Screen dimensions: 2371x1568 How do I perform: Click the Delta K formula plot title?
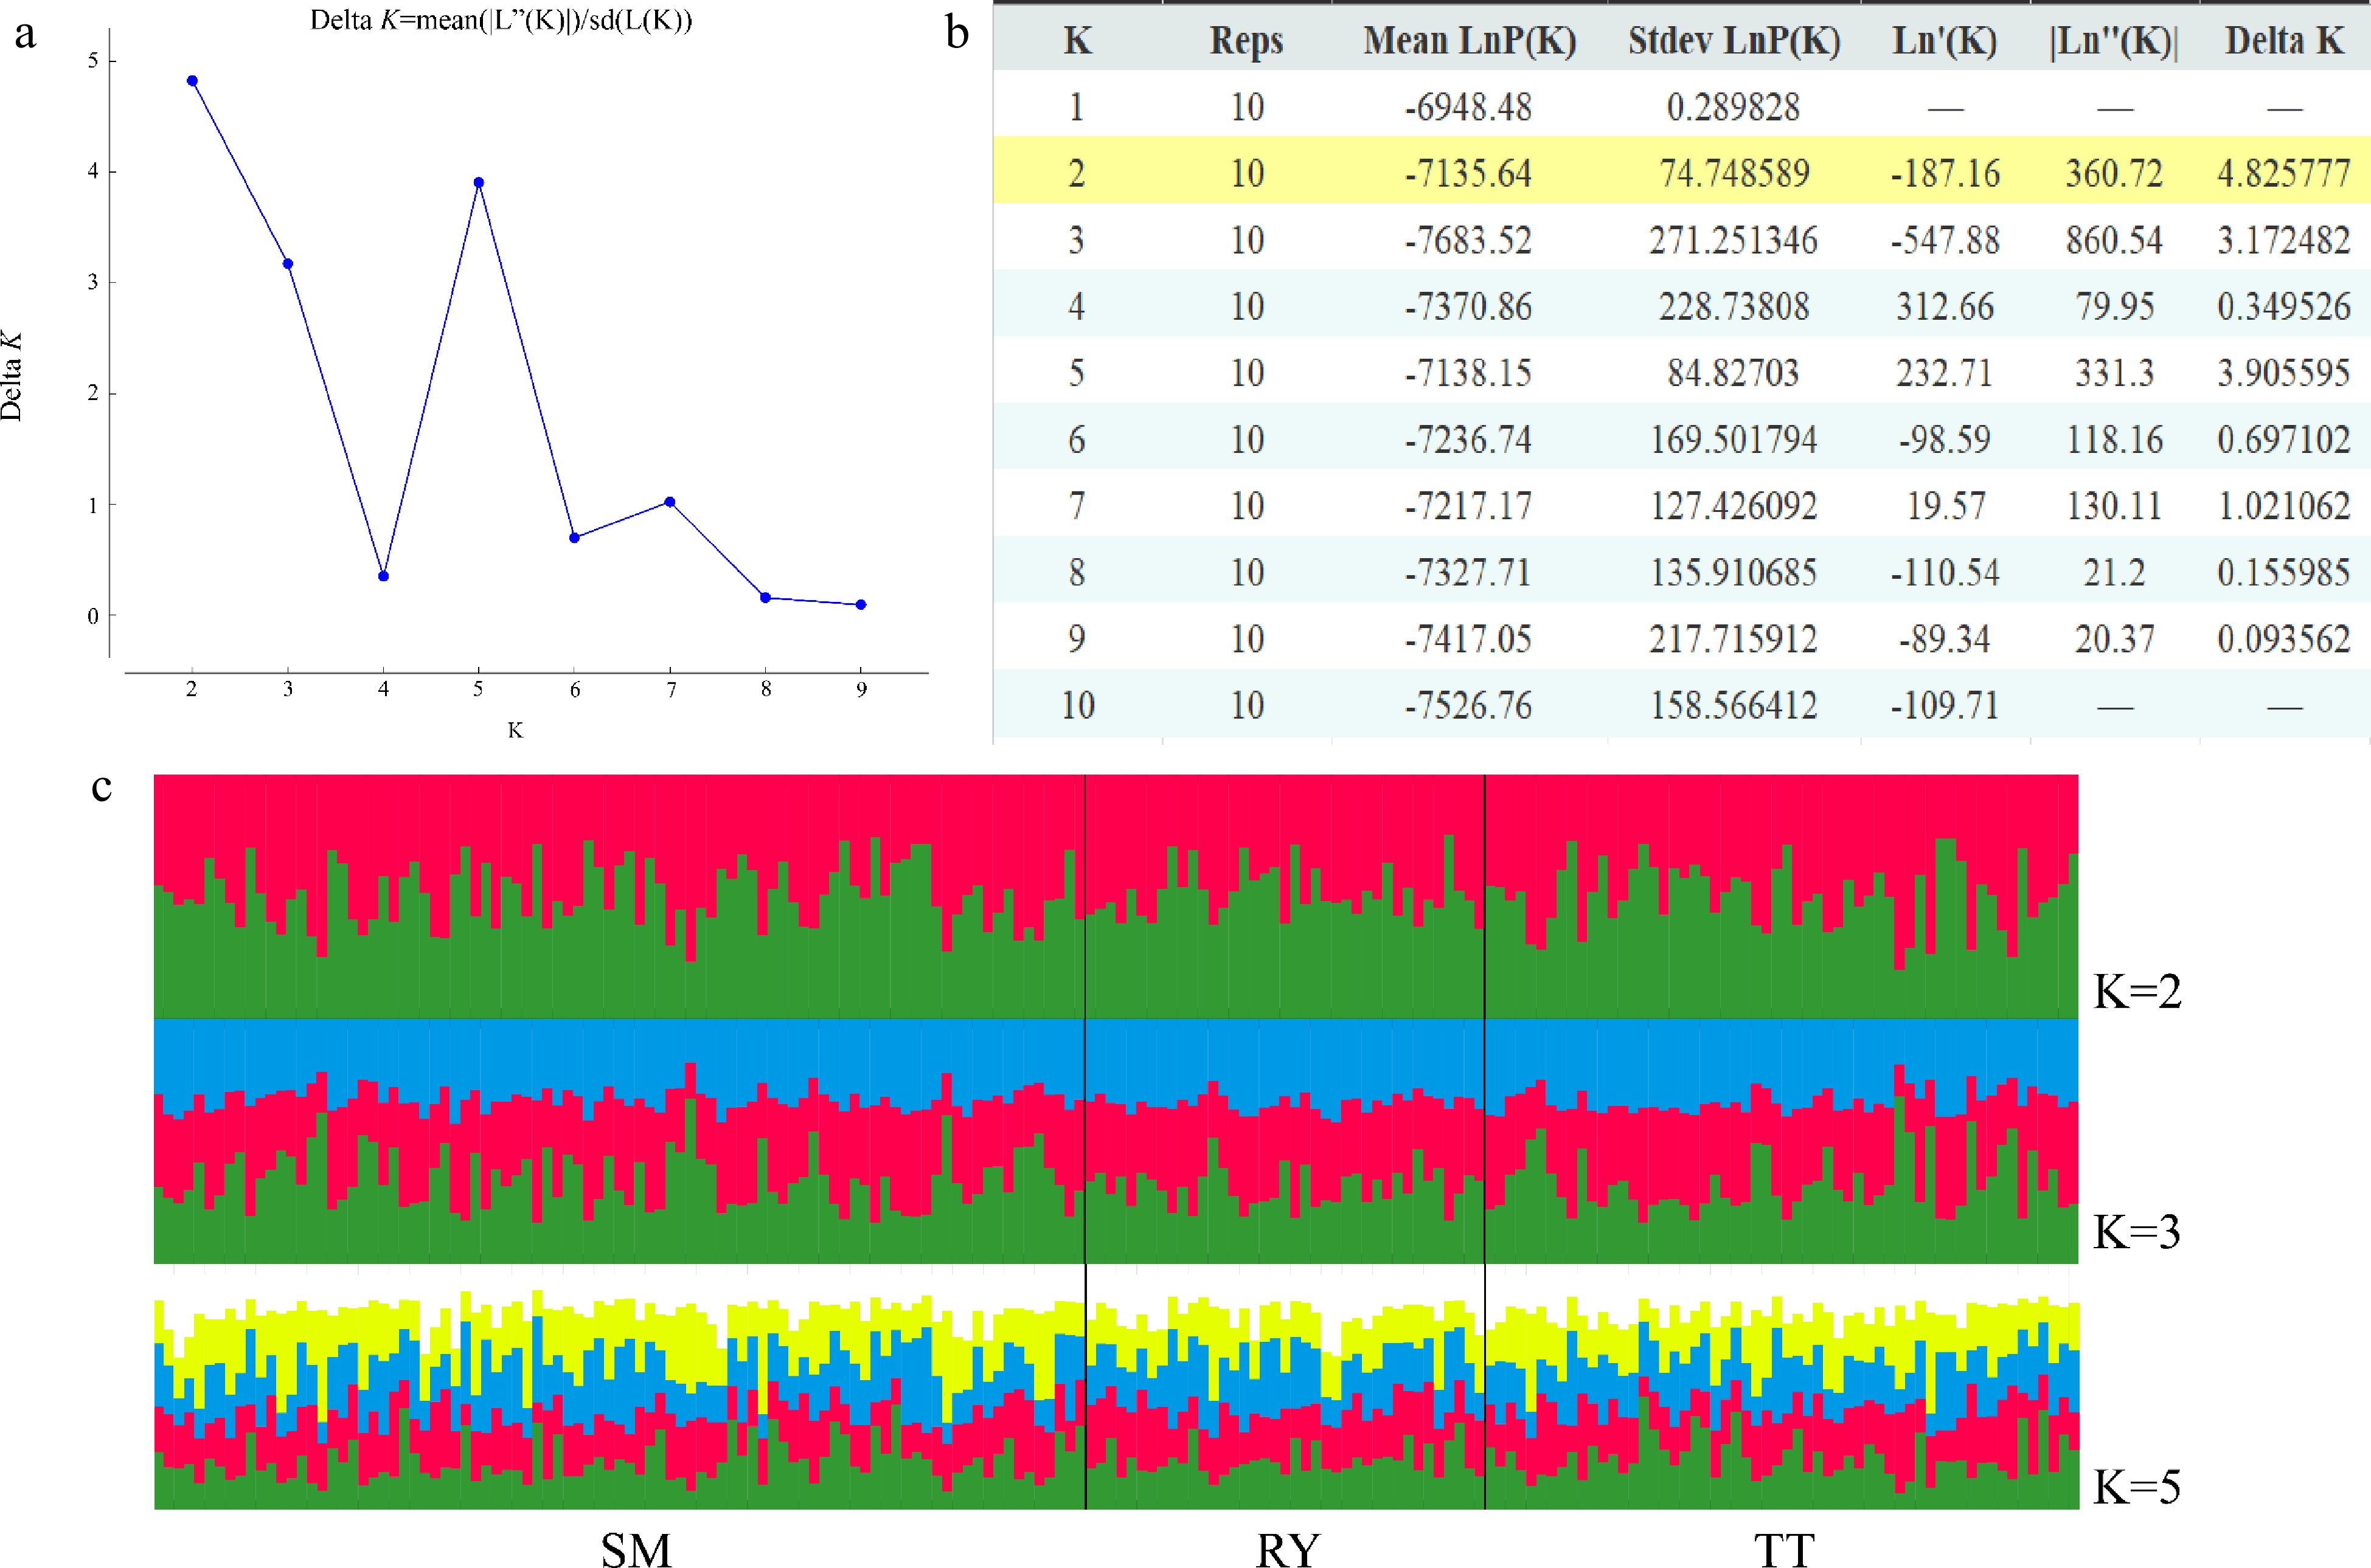[x=501, y=20]
